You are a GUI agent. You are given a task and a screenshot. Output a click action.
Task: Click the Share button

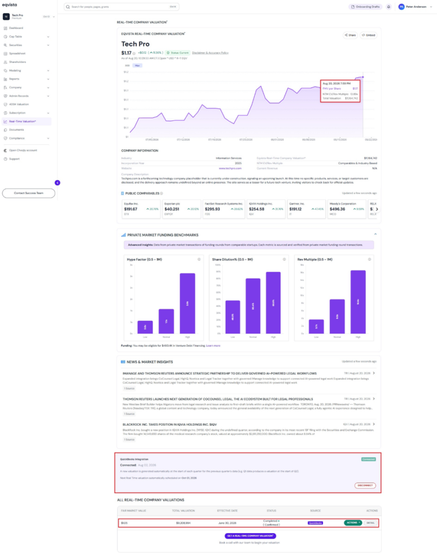[x=350, y=35]
